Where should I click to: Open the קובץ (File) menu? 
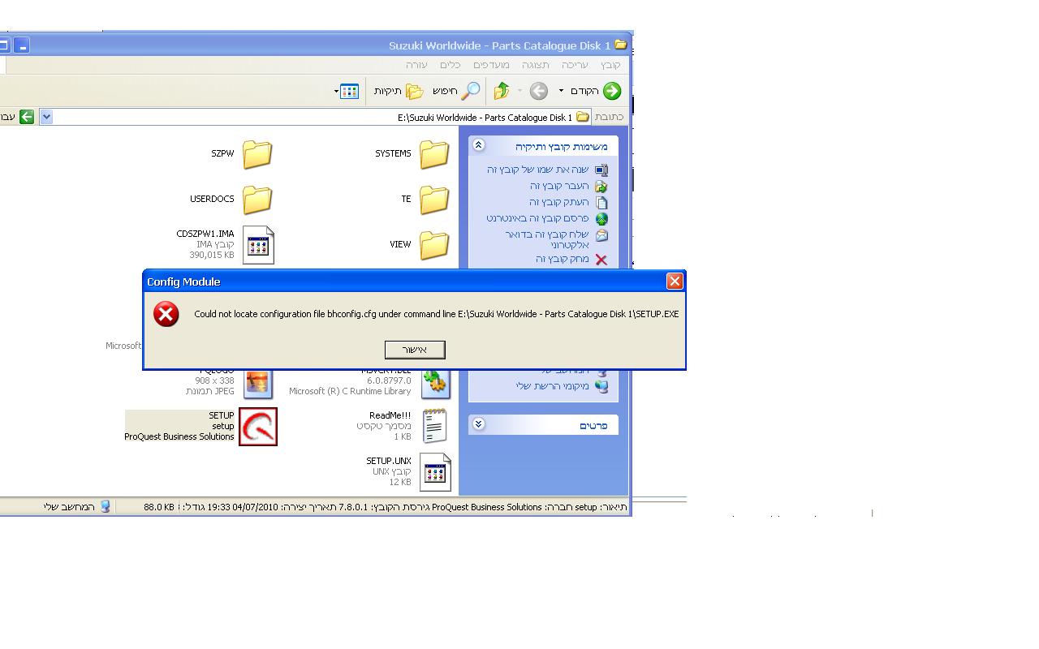click(610, 65)
